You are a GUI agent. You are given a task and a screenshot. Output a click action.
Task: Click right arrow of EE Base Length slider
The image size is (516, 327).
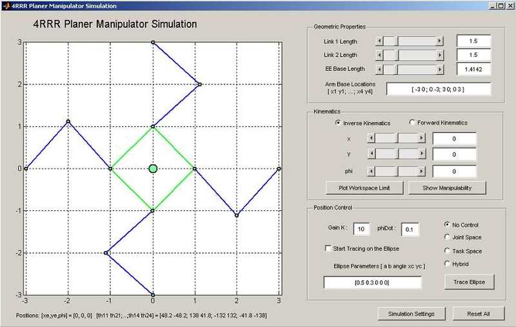pyautogui.click(x=440, y=68)
